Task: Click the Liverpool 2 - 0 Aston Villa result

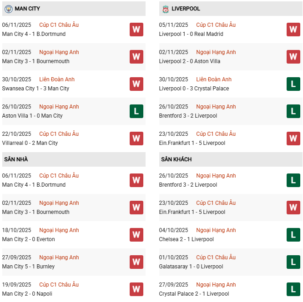Action: click(191, 61)
